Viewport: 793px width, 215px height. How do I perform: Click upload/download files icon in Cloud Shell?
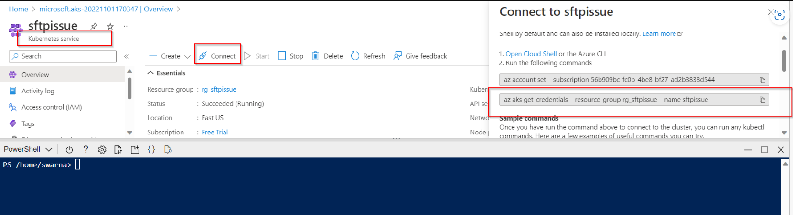(118, 150)
